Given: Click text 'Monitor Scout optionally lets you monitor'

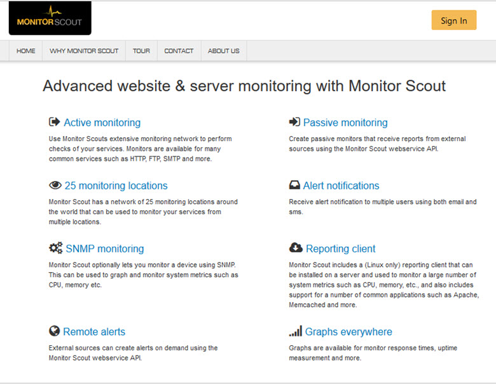Looking at the screenshot, I should 143,275.
